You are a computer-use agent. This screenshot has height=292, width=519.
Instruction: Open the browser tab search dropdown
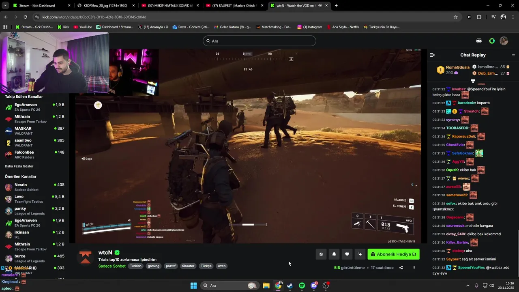(6, 6)
